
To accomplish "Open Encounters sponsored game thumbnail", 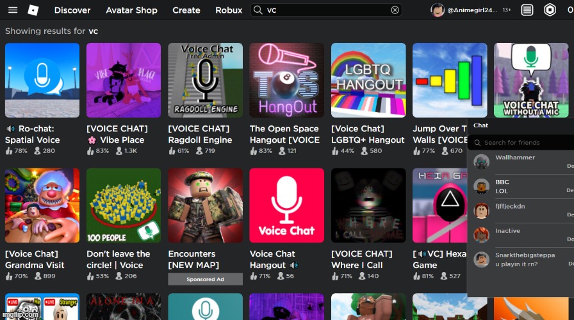I will pos(205,205).
